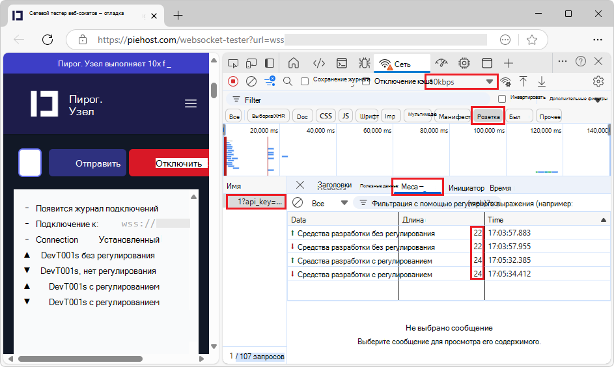Filter requests by Шрифт font type
Screen dimensions: 614x367
(x=368, y=116)
